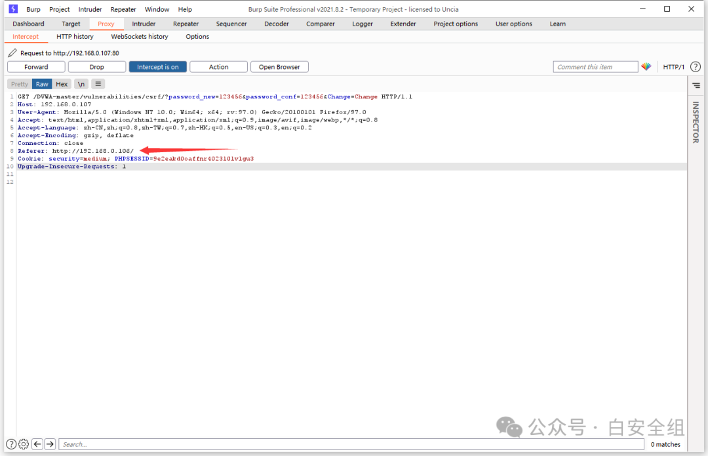The width and height of the screenshot is (708, 456).
Task: Click the Connection: close header line
Action: tap(50, 143)
